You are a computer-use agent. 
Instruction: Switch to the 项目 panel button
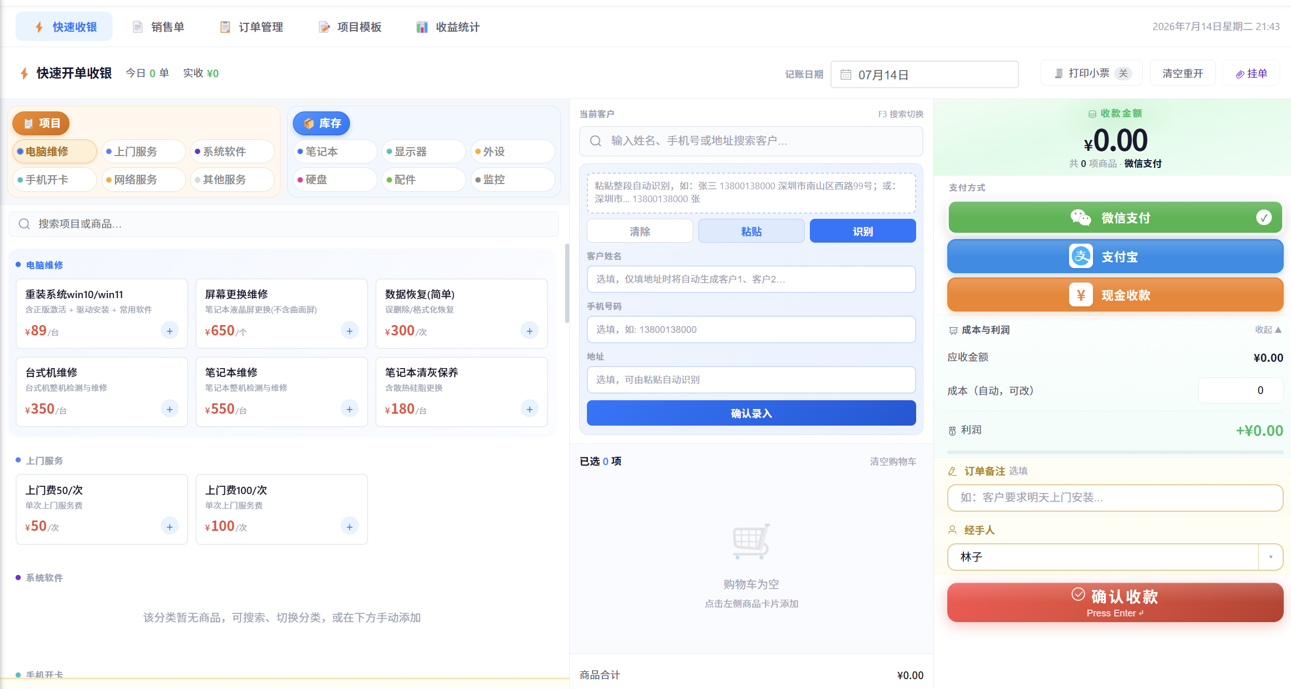click(x=41, y=123)
